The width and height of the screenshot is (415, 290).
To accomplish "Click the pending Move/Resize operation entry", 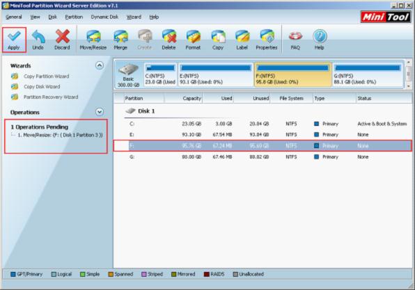I will click(60, 135).
